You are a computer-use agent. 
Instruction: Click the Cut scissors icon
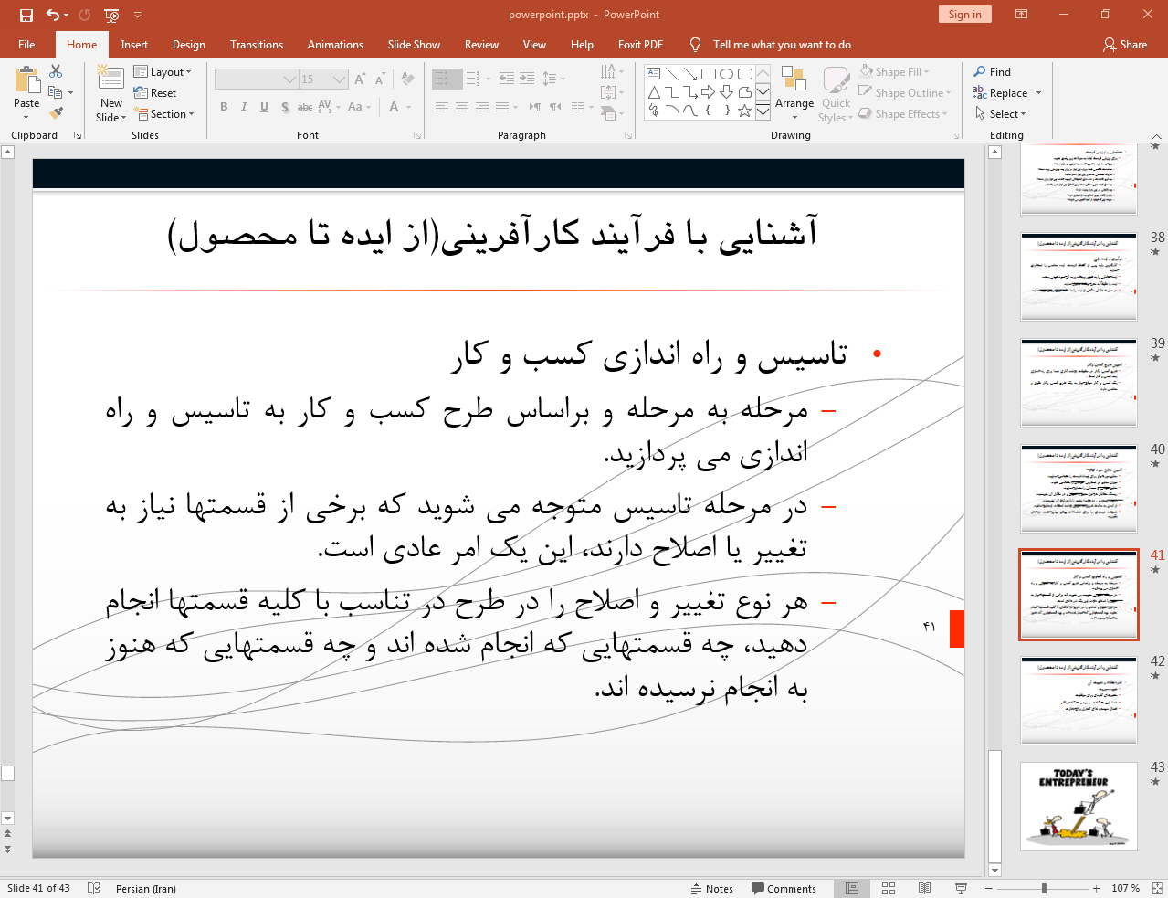pyautogui.click(x=56, y=71)
